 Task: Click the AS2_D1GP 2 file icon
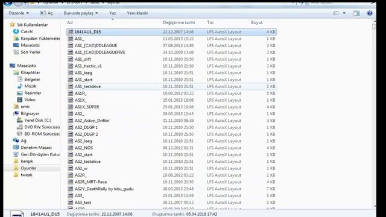(x=71, y=134)
